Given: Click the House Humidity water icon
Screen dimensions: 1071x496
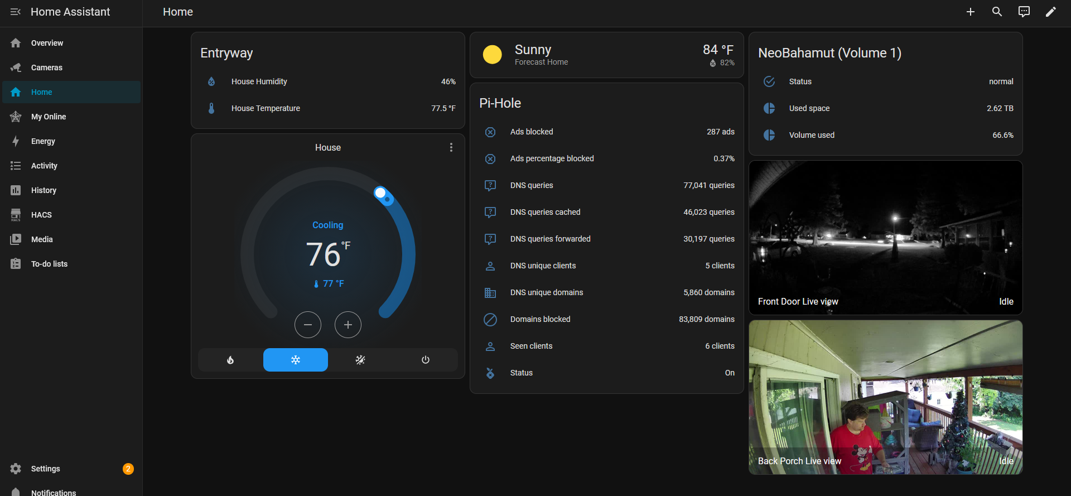Looking at the screenshot, I should 211,81.
